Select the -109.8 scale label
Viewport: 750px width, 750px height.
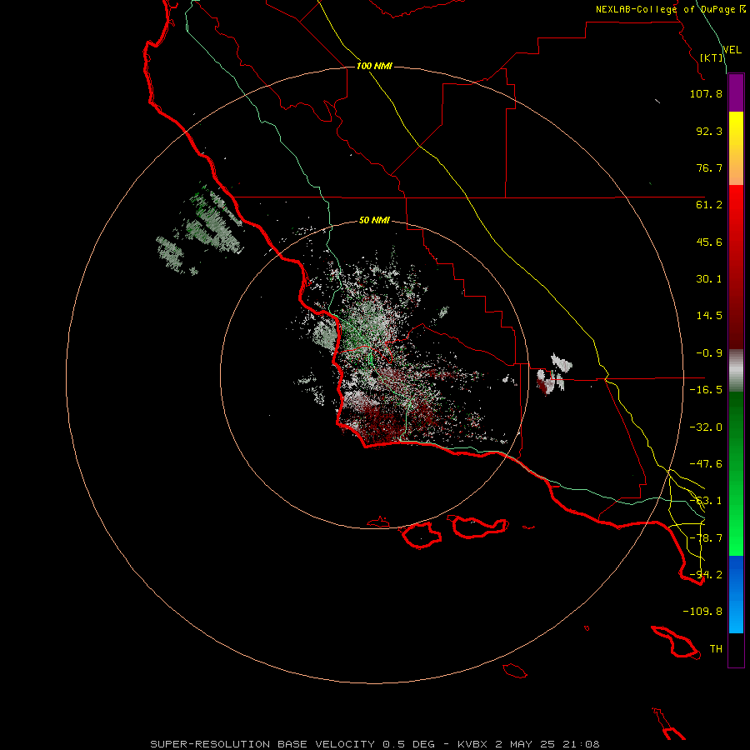pos(702,612)
